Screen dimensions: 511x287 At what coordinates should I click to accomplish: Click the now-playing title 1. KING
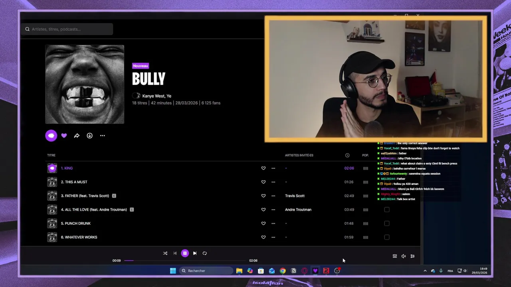[67, 168]
